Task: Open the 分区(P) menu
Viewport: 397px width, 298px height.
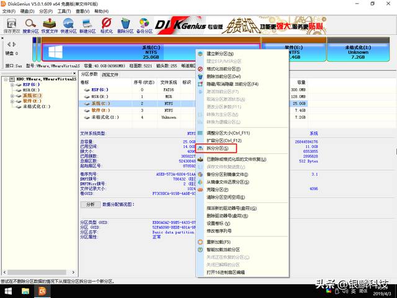Action: [46, 11]
